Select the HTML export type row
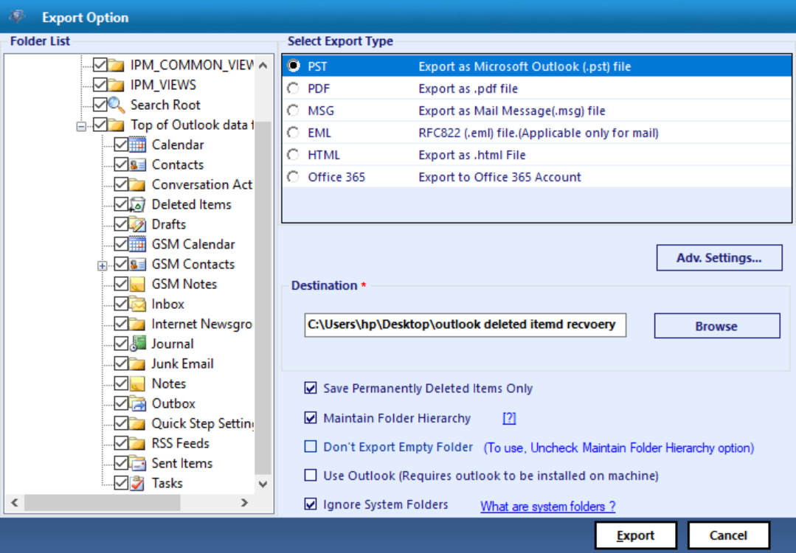 [536, 155]
